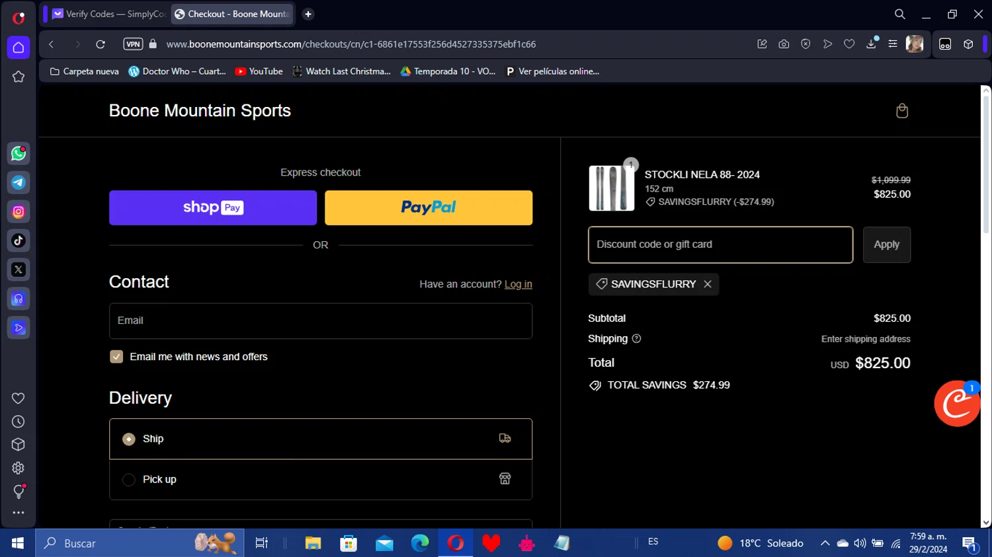
Task: Open the Temporada 10 bookmark
Action: tap(448, 71)
